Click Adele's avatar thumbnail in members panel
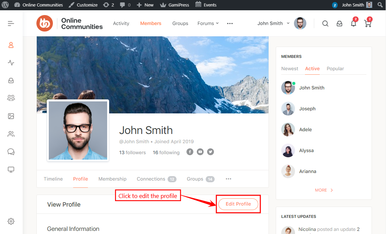This screenshot has height=234, width=386. tap(288, 130)
